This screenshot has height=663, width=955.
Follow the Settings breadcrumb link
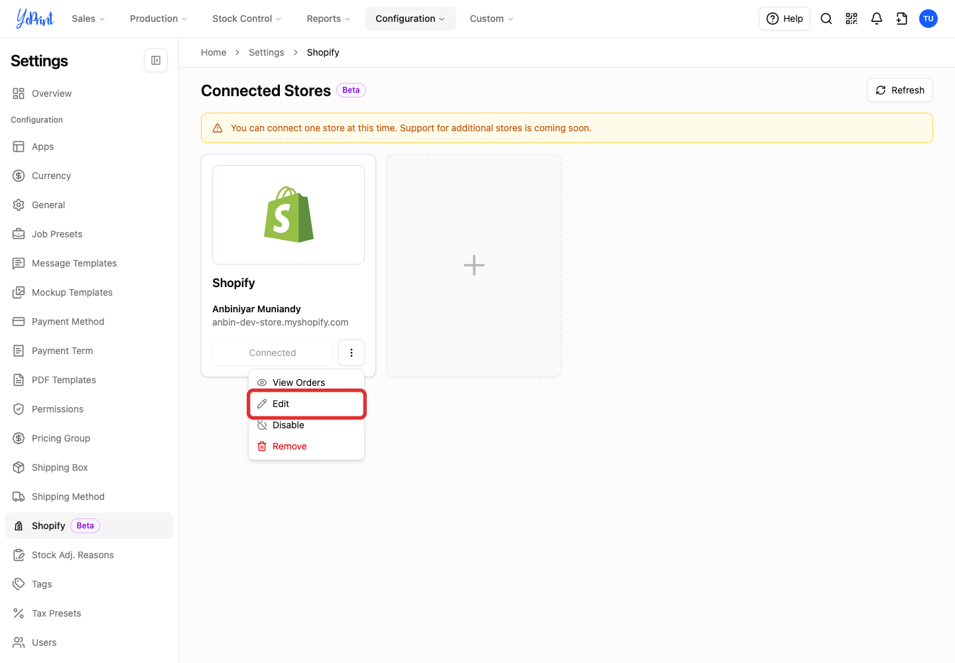click(x=267, y=52)
